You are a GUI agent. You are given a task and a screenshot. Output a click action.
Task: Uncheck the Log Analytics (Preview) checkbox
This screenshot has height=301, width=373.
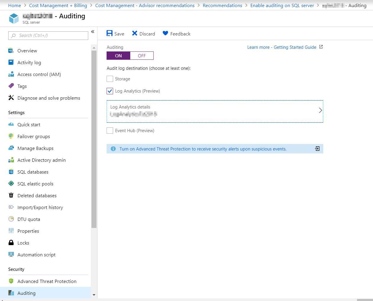110,91
